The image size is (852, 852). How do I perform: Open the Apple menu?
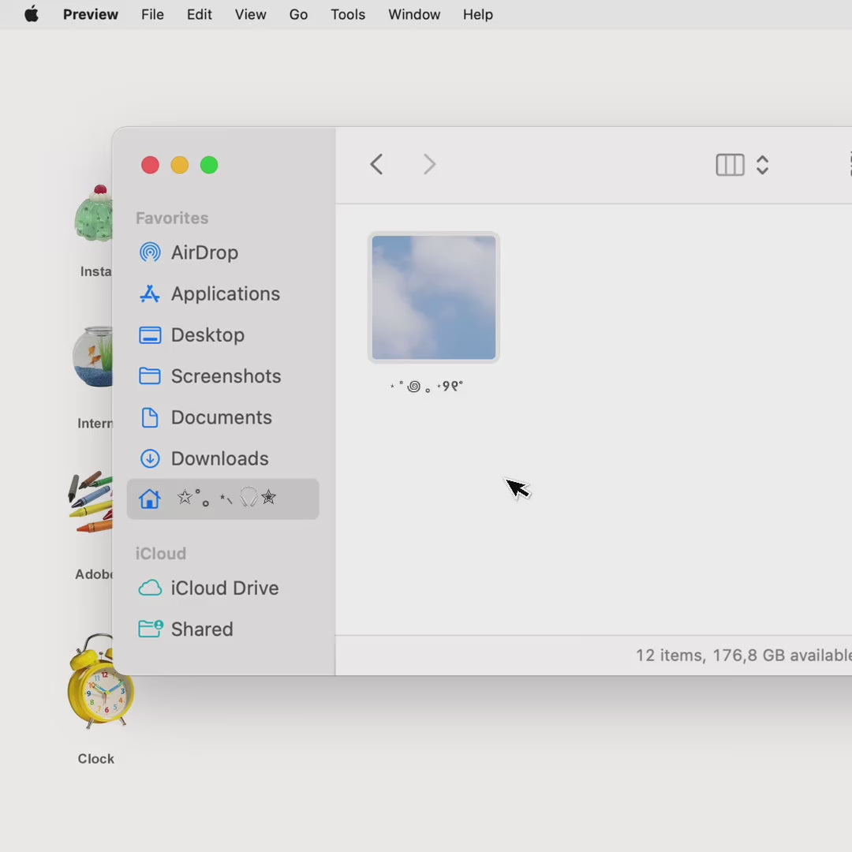[32, 14]
